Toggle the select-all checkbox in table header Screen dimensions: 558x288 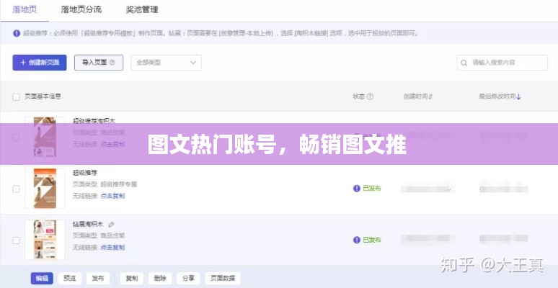coord(16,96)
